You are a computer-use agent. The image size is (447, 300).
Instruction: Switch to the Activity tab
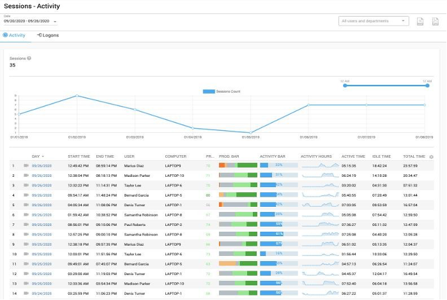click(14, 35)
